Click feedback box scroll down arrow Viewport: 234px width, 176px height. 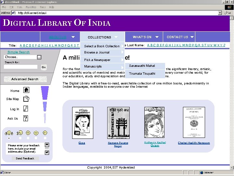point(47,153)
